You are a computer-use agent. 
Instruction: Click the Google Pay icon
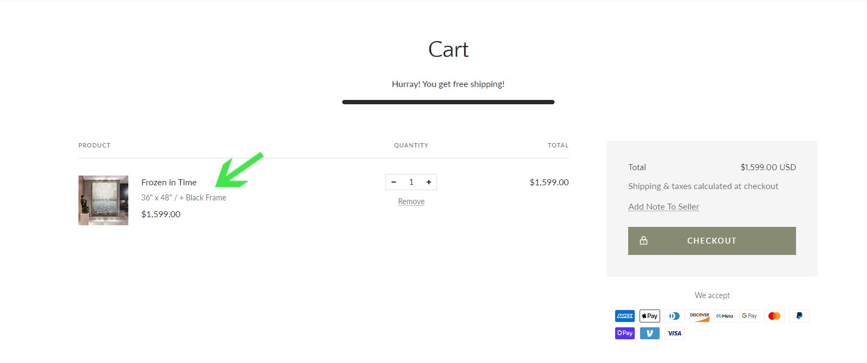pos(749,316)
